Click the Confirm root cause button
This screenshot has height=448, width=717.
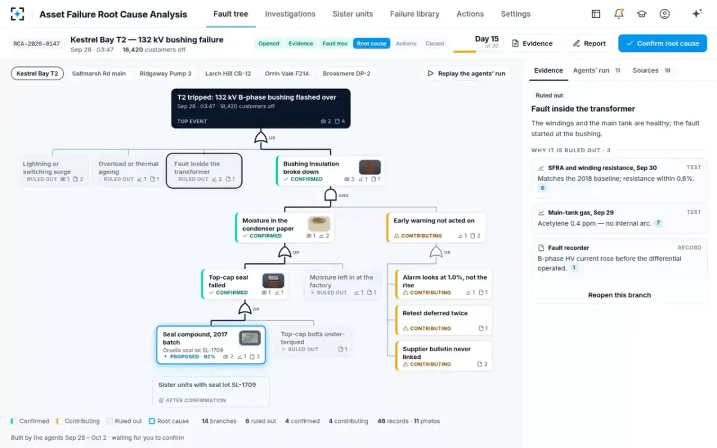point(663,43)
